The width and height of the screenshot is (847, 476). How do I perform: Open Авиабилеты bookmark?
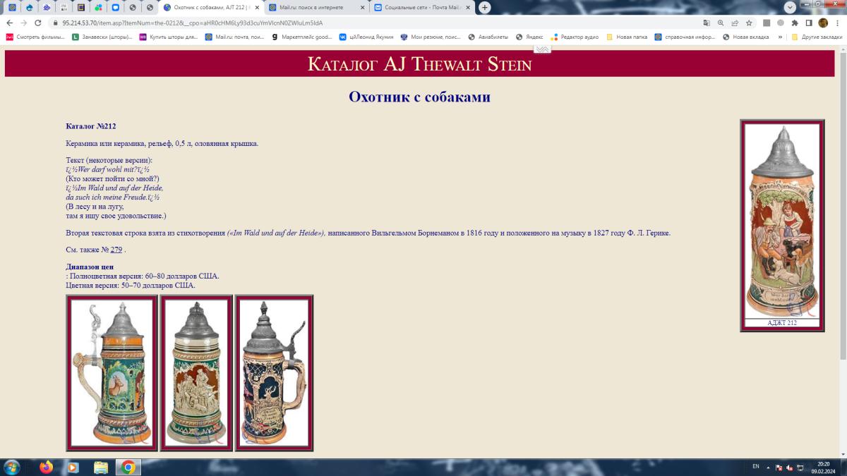pos(488,37)
